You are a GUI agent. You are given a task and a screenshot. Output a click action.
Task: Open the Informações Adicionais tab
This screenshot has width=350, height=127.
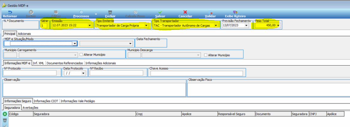pyautogui.click(x=100, y=63)
